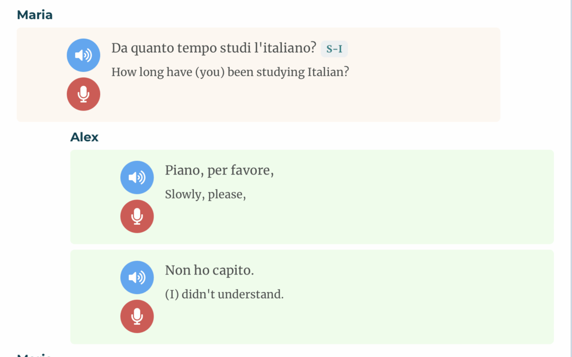Open the S-I grammar tag badge
Image resolution: width=572 pixels, height=357 pixels.
pyautogui.click(x=334, y=49)
